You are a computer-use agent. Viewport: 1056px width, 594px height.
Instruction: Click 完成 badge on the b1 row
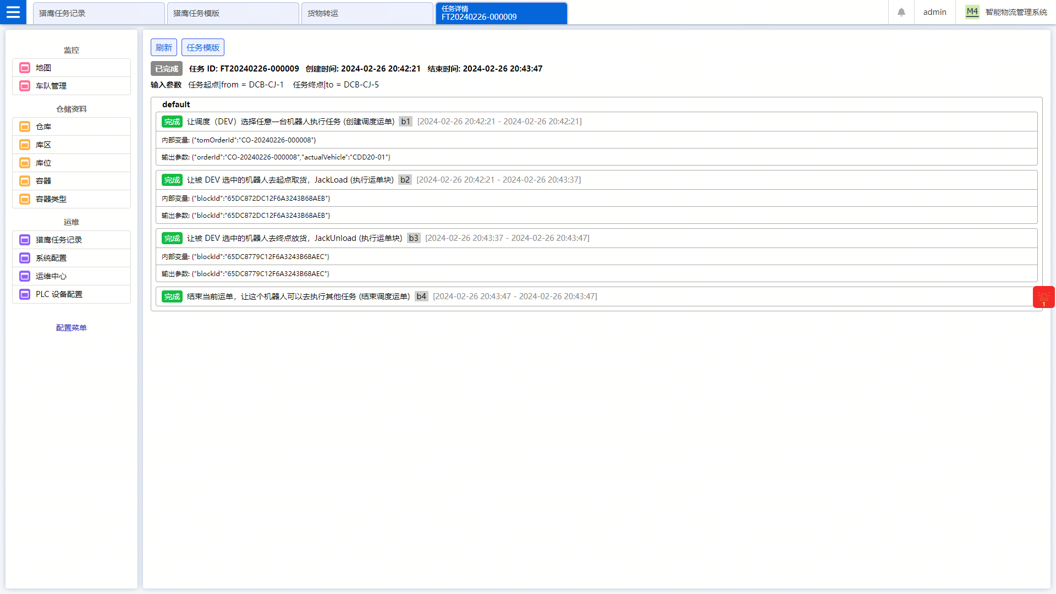click(172, 122)
